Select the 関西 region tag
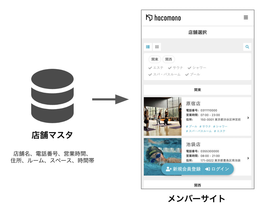269x212 pixels. 169,59
